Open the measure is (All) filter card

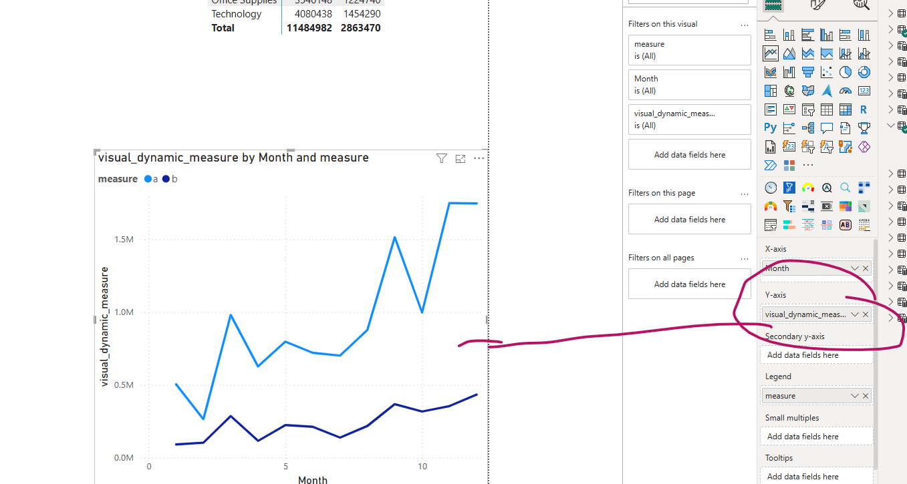[690, 50]
